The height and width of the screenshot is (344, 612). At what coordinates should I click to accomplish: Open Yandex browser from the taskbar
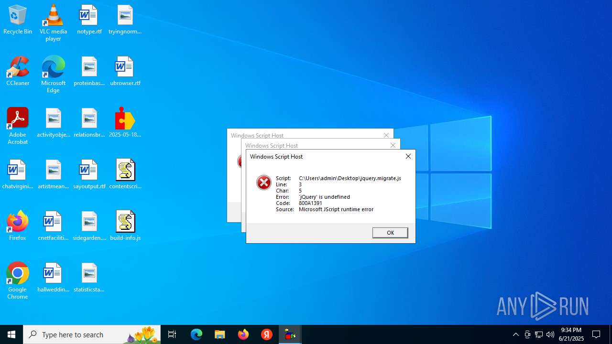[x=267, y=334]
